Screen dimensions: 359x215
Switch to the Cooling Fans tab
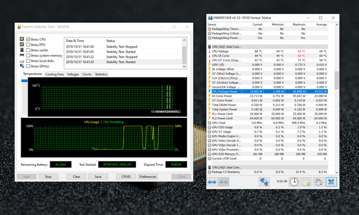55,74
